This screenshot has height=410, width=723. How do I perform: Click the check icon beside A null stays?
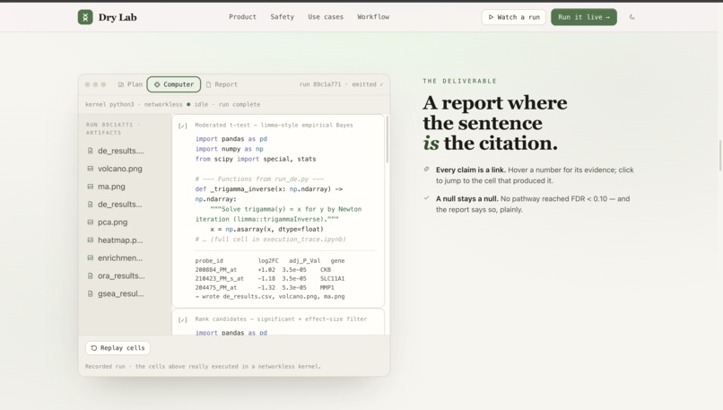pyautogui.click(x=426, y=198)
